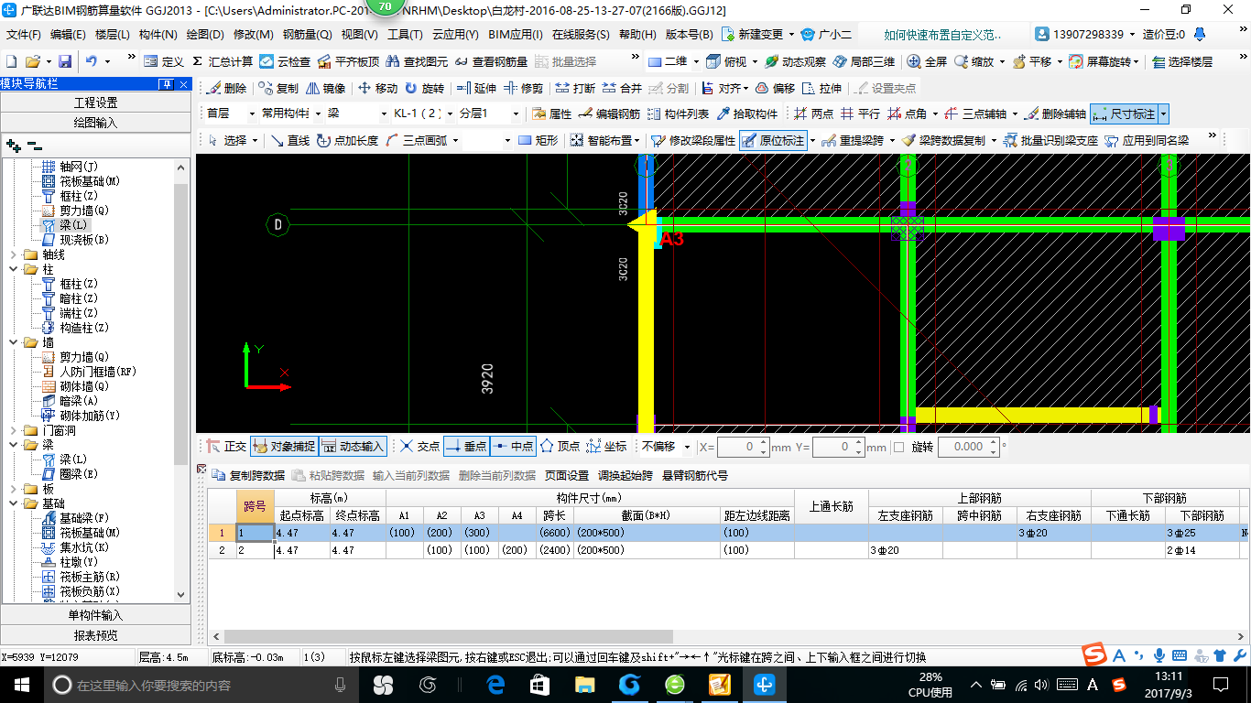This screenshot has width=1251, height=703.
Task: Click the 报表预览 panel button
Action: (x=96, y=635)
